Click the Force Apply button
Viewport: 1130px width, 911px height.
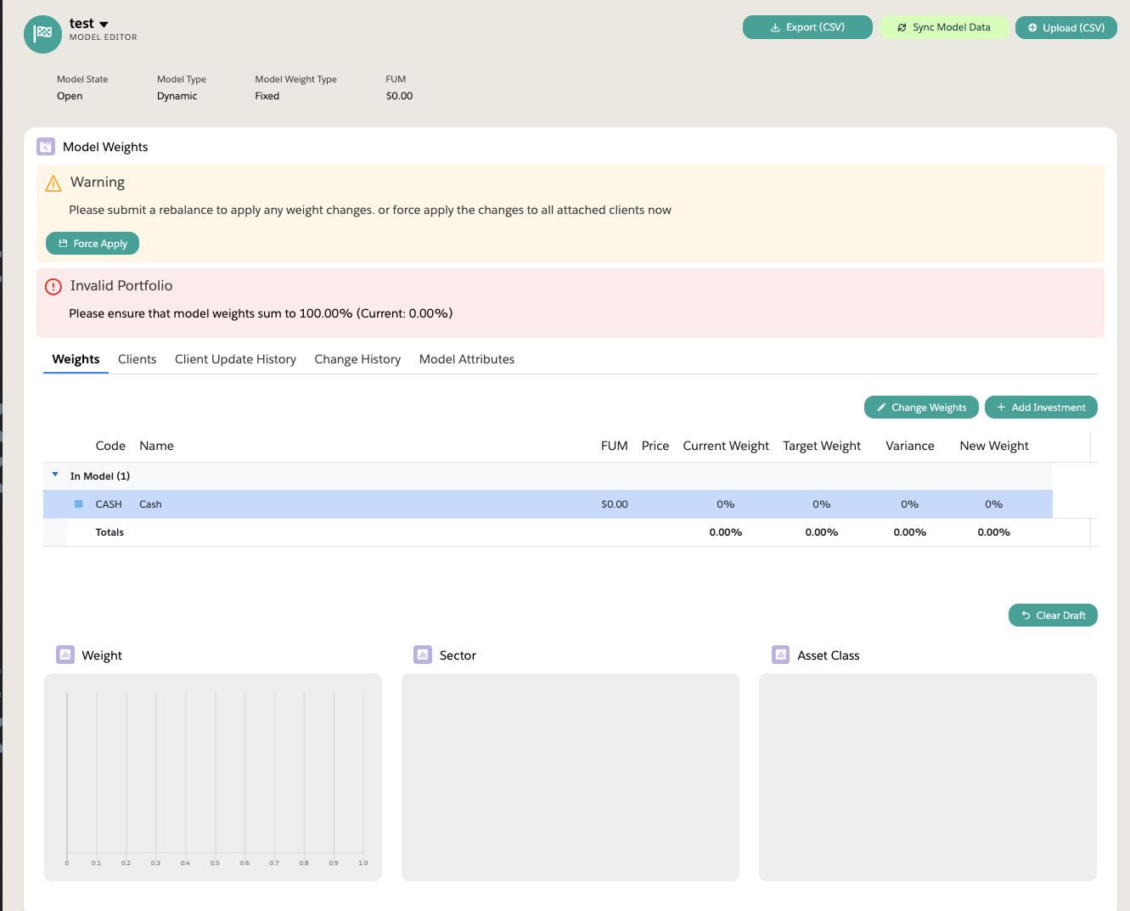(x=93, y=244)
